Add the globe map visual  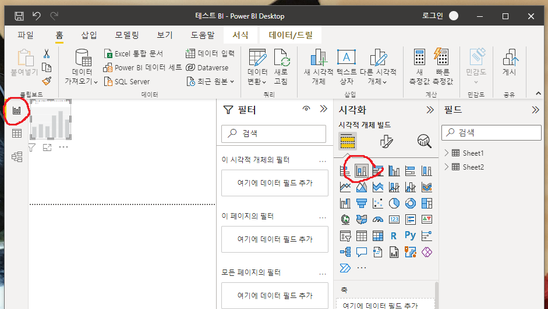(x=345, y=220)
